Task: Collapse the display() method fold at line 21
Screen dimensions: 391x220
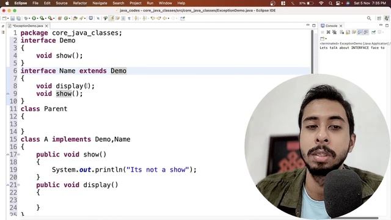Action: [18, 185]
